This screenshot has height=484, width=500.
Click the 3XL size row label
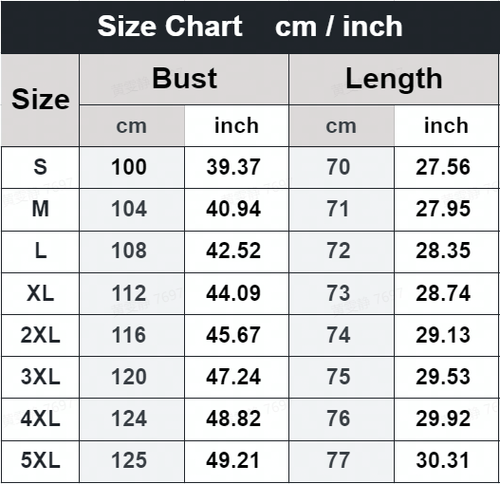[x=40, y=377]
